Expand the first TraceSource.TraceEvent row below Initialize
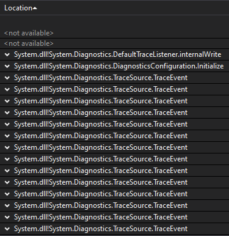The height and width of the screenshot is (236, 229). point(7,78)
